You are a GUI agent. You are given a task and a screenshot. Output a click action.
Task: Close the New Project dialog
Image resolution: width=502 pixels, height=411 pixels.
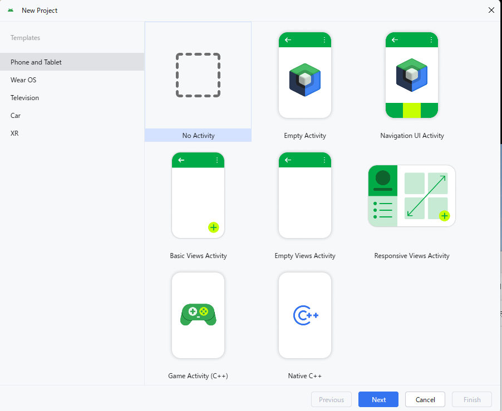click(x=491, y=10)
